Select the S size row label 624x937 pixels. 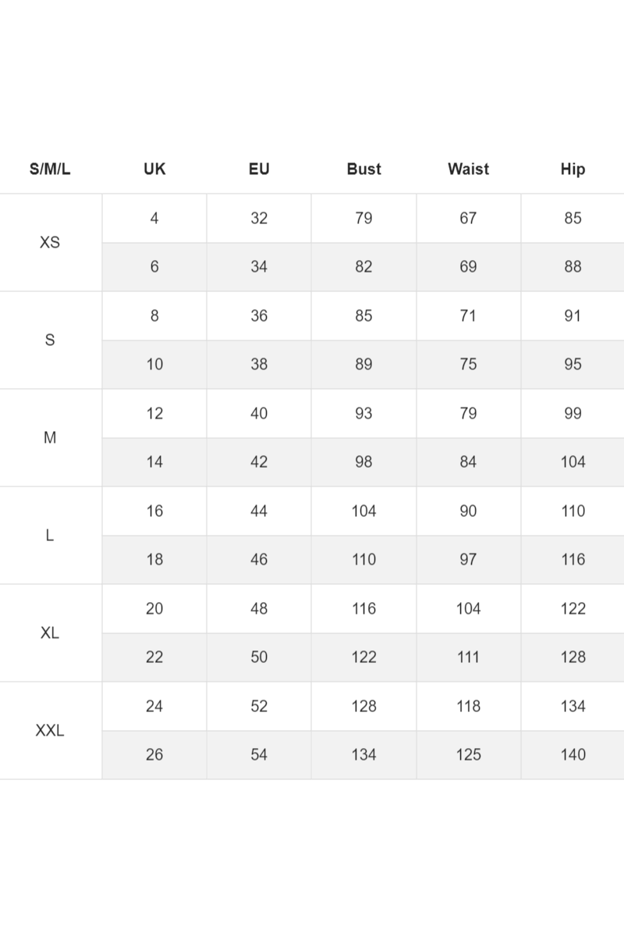pos(50,340)
